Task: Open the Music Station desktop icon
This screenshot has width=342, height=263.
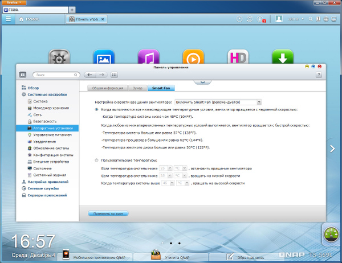Action: tap(149, 57)
